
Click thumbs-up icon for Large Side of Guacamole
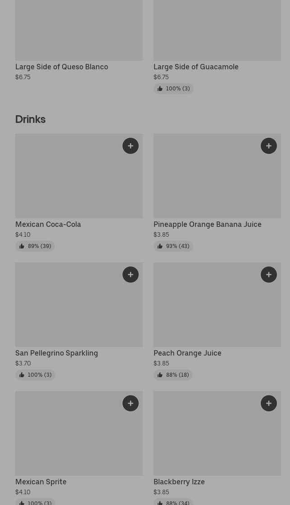click(x=160, y=89)
